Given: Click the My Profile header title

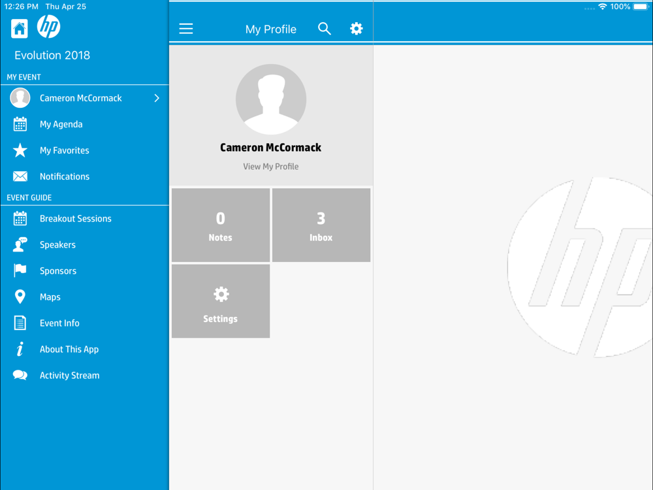Looking at the screenshot, I should (x=271, y=29).
